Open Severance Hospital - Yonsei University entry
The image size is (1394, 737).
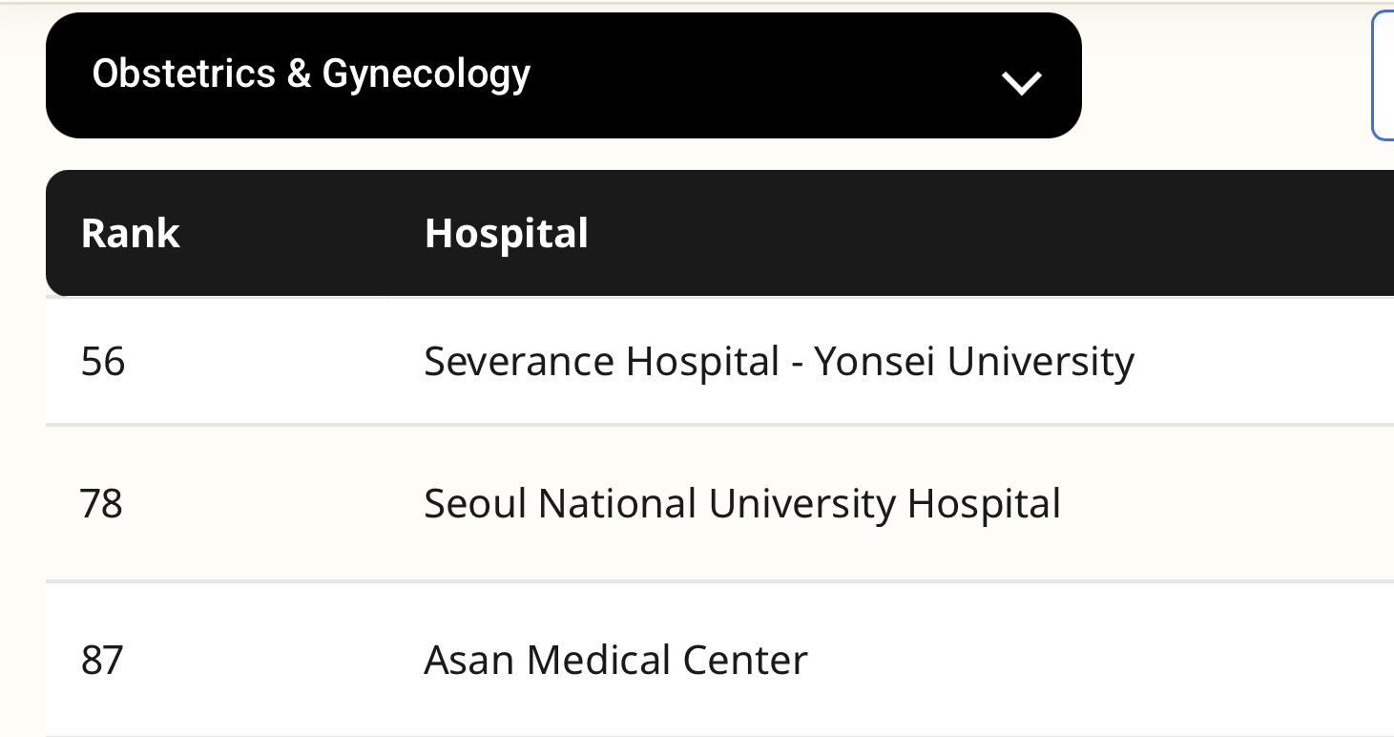coord(778,362)
